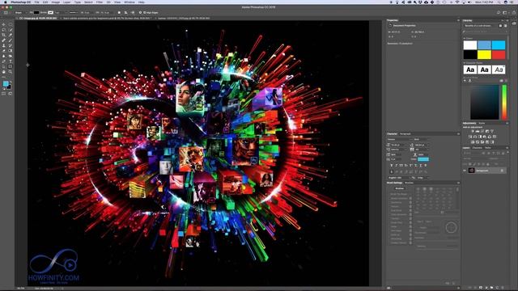Select the Eyedropper tool

point(11,35)
